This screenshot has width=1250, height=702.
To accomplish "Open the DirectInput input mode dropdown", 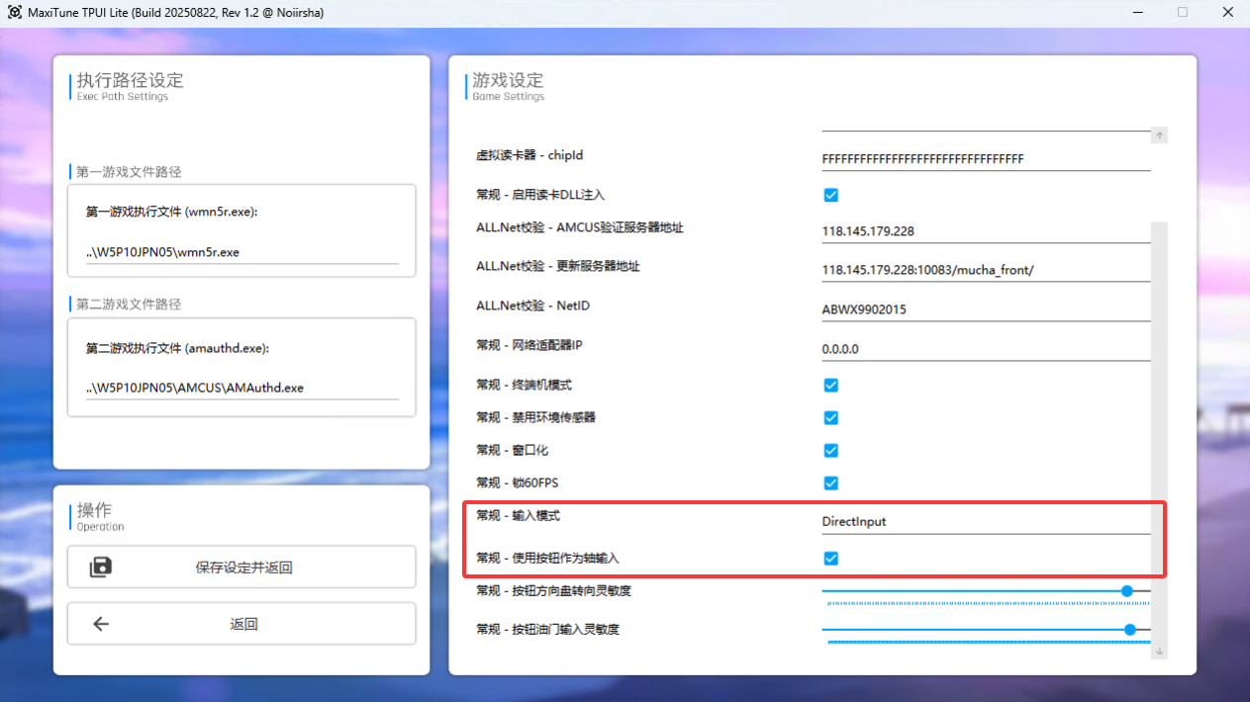I will click(x=985, y=521).
